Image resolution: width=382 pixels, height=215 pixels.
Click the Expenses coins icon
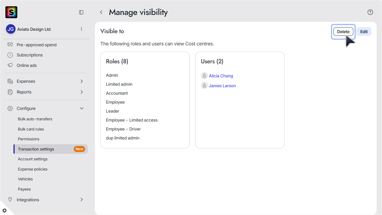coord(10,81)
